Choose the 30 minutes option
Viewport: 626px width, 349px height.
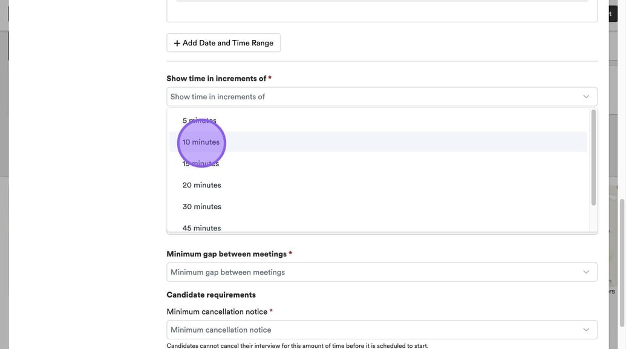click(202, 207)
